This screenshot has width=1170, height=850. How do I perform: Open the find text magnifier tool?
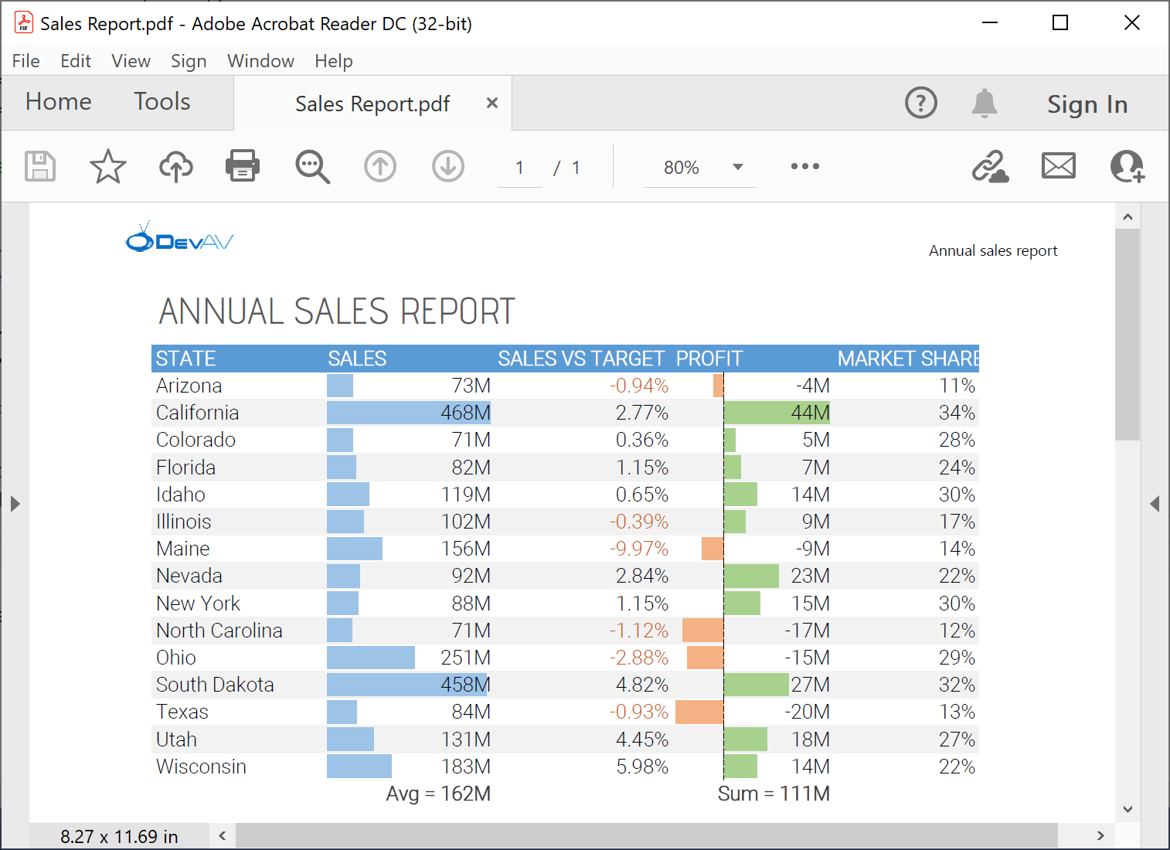pyautogui.click(x=312, y=166)
